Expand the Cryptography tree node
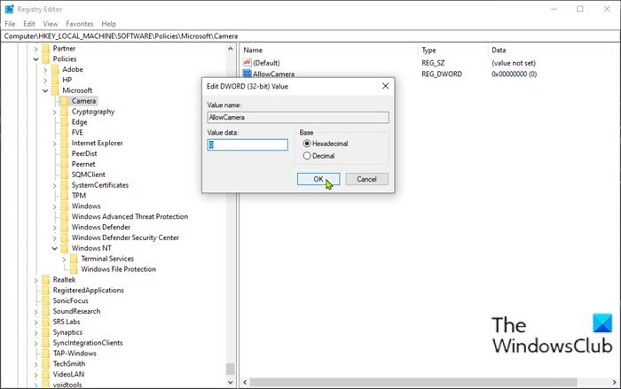The height and width of the screenshot is (389, 621). (55, 112)
